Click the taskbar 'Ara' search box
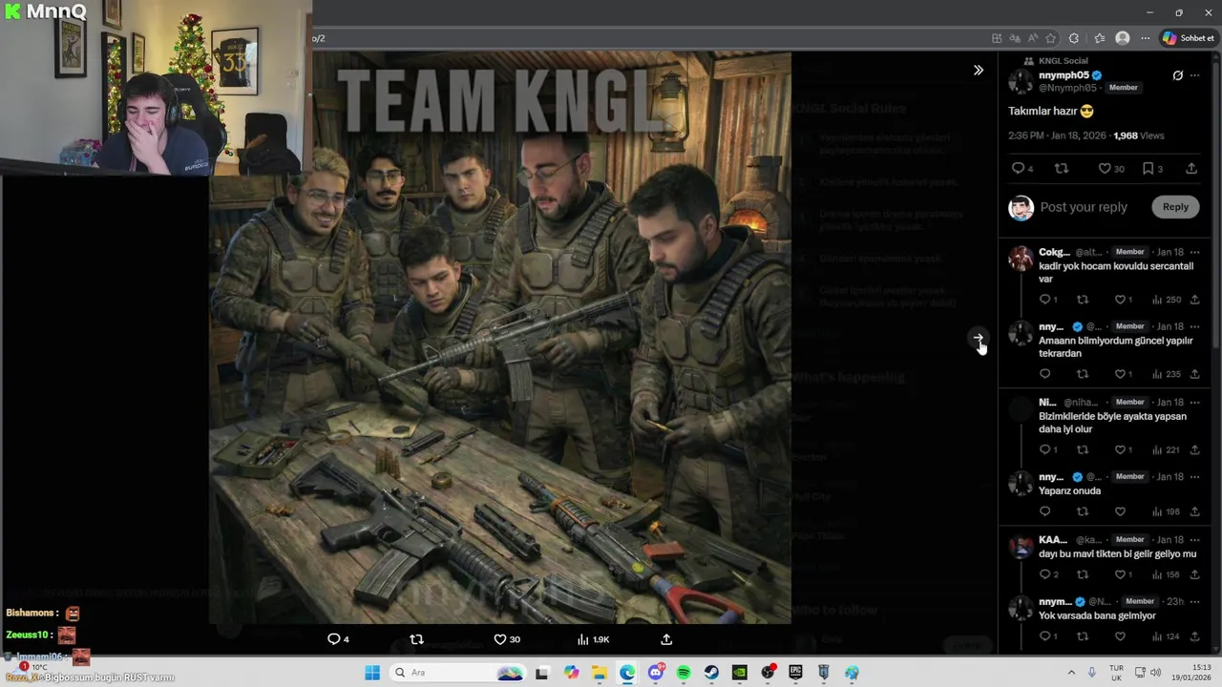 [459, 673]
